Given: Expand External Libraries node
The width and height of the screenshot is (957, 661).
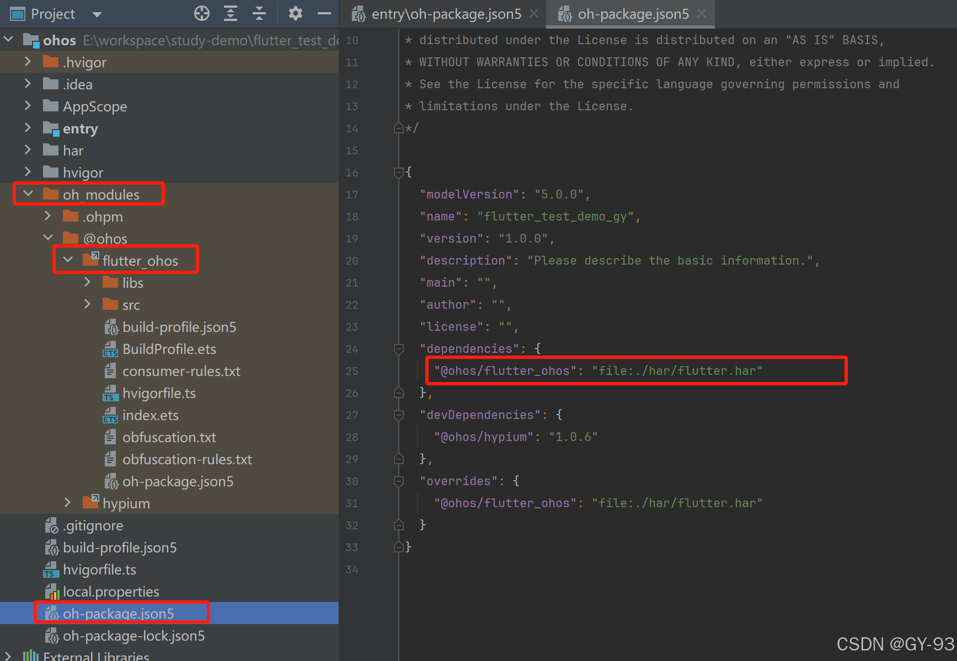Looking at the screenshot, I should tap(8, 657).
